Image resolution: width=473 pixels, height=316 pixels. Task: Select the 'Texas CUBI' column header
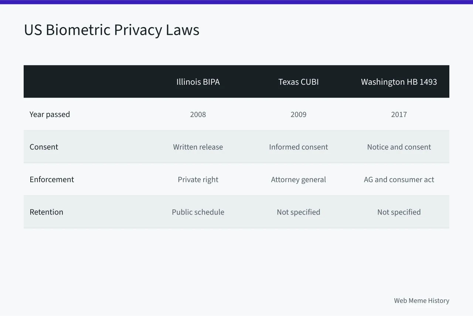(x=299, y=82)
